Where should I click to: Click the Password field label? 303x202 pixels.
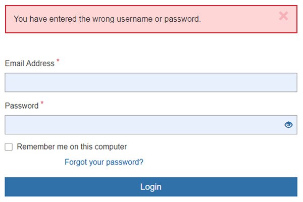22,106
